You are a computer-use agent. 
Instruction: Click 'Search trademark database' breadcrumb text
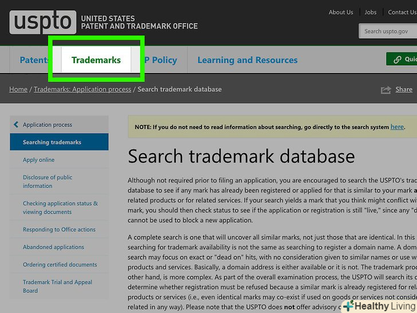[179, 89]
